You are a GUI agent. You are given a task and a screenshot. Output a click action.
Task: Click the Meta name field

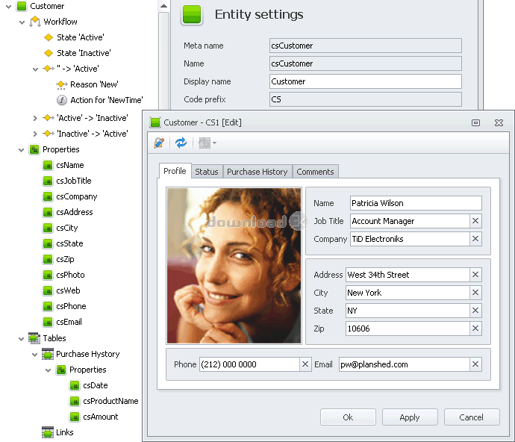click(x=366, y=46)
